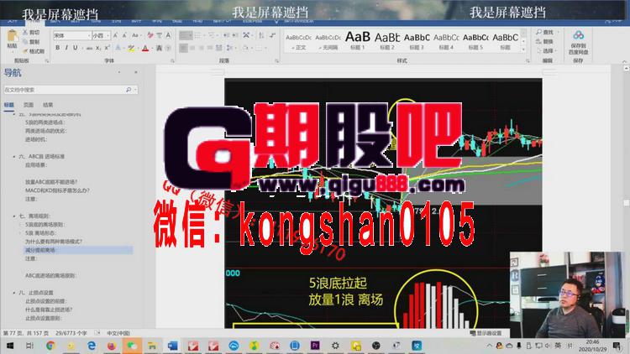Click the yellow text highlight color button
The image size is (630, 354).
tap(130, 48)
